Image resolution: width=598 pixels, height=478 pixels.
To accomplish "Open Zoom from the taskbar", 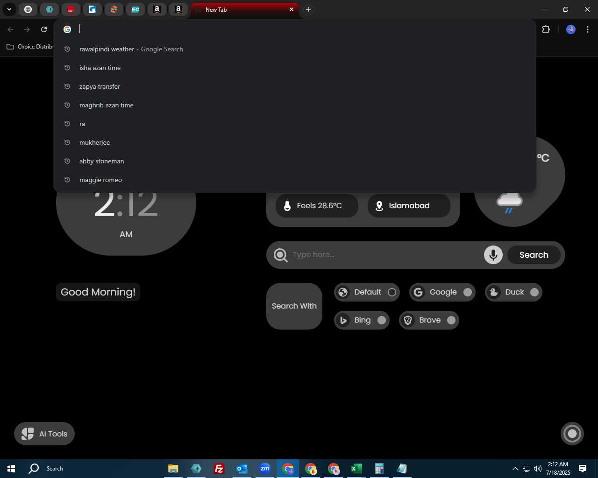I will (265, 469).
